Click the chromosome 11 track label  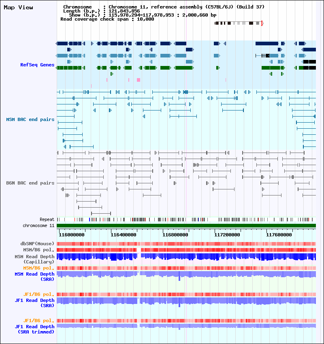click(38, 225)
